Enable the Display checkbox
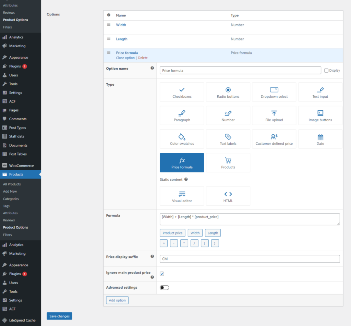The height and width of the screenshot is (326, 351). click(326, 71)
